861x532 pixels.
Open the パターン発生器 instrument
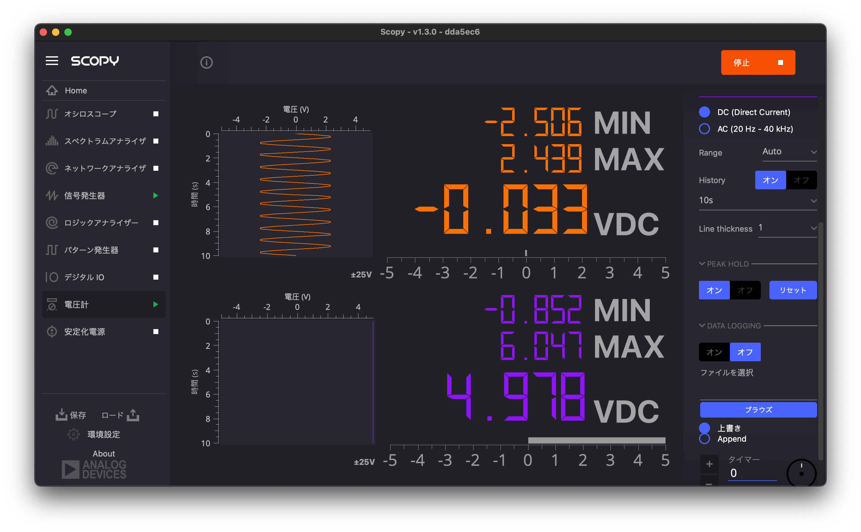point(104,250)
